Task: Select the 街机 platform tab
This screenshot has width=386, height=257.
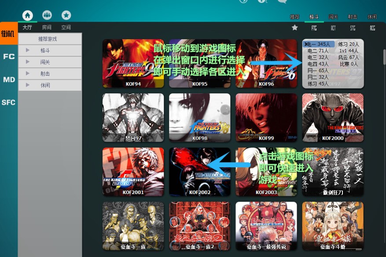Action: [x=9, y=33]
